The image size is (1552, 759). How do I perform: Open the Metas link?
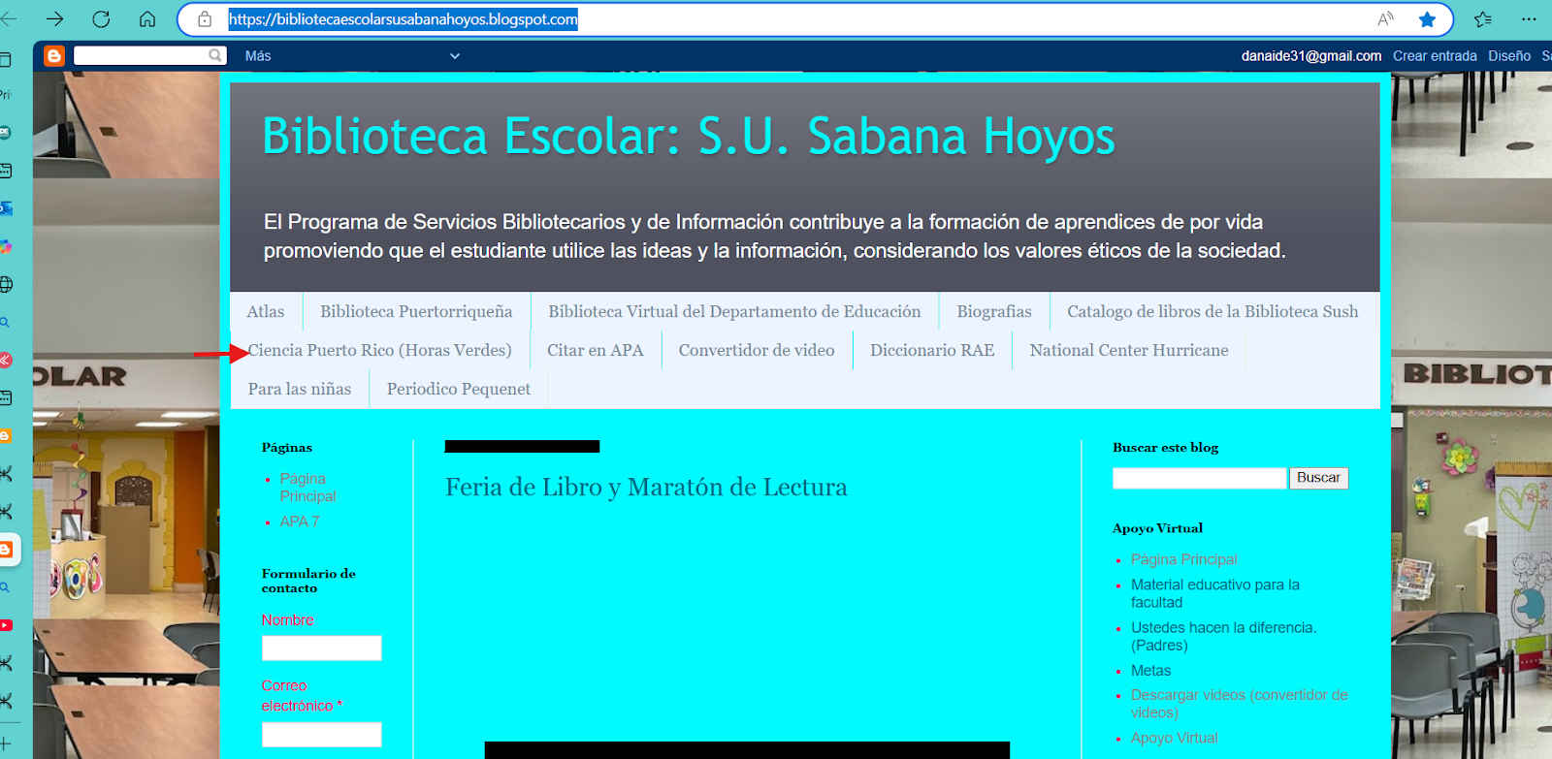[x=1150, y=671]
